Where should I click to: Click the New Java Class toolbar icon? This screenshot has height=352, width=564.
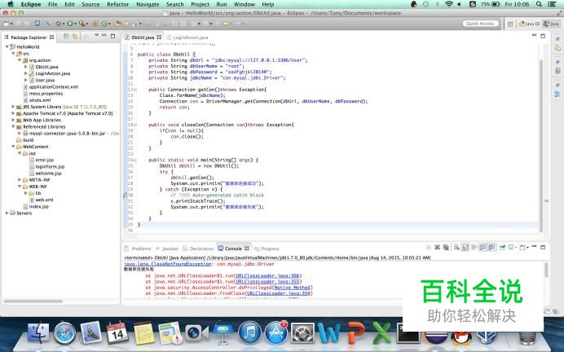(104, 24)
